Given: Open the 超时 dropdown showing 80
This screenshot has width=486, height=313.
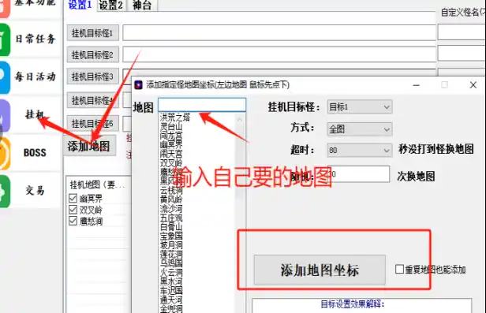Looking at the screenshot, I should [360, 150].
